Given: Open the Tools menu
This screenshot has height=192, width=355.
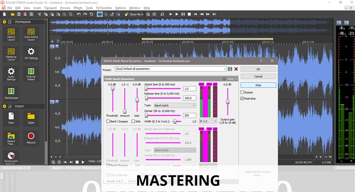Looking at the screenshot, I should click(x=89, y=8).
